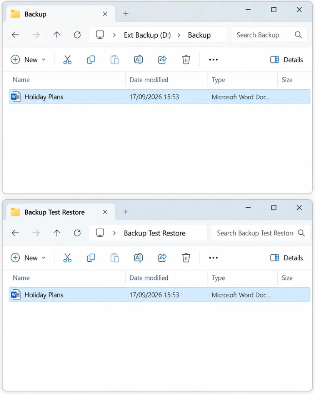Image resolution: width=315 pixels, height=394 pixels.
Task: Toggle Details pane in Backup Test Restore window
Action: click(x=287, y=258)
